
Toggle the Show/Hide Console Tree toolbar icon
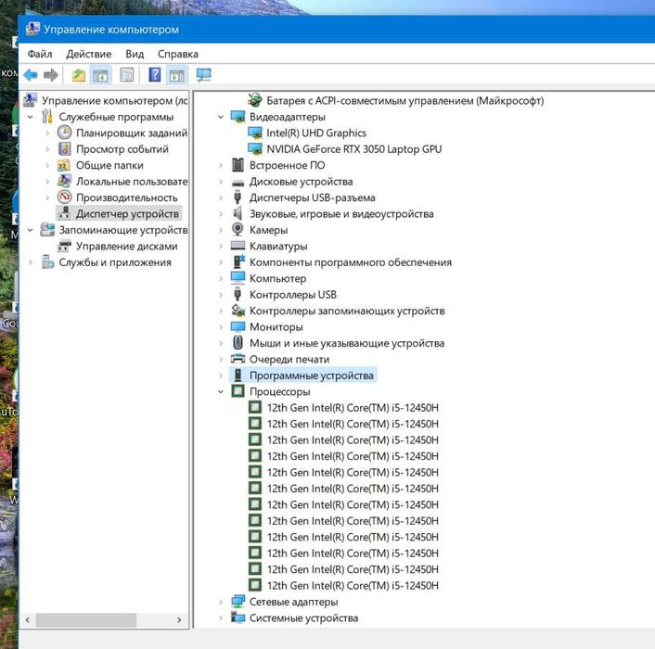(x=100, y=75)
